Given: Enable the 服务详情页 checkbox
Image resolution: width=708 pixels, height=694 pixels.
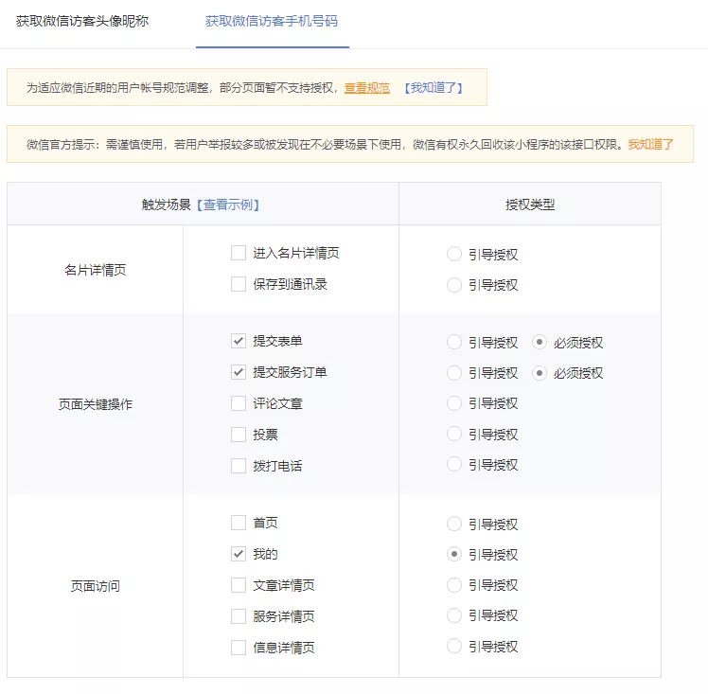Looking at the screenshot, I should (x=239, y=616).
